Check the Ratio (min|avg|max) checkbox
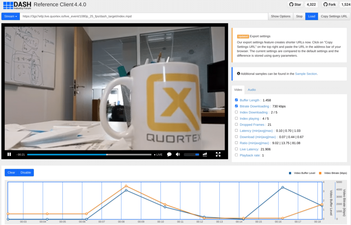Image resolution: width=351 pixels, height=225 pixels. click(237, 143)
